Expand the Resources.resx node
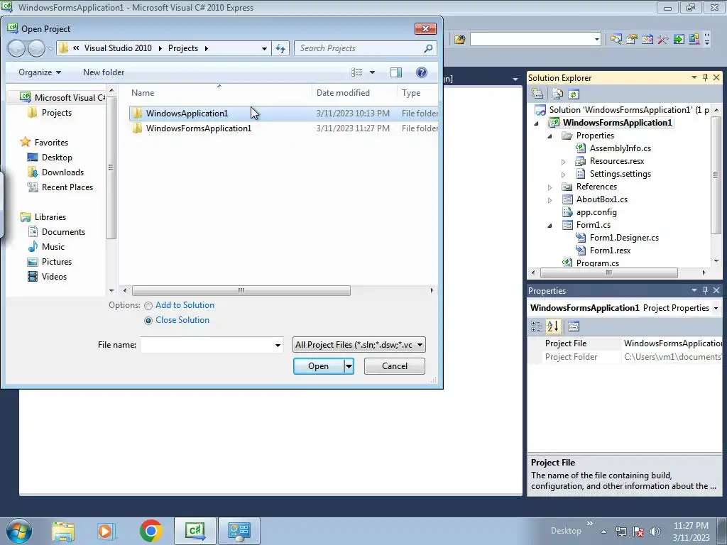Image resolution: width=727 pixels, height=545 pixels. (x=563, y=162)
